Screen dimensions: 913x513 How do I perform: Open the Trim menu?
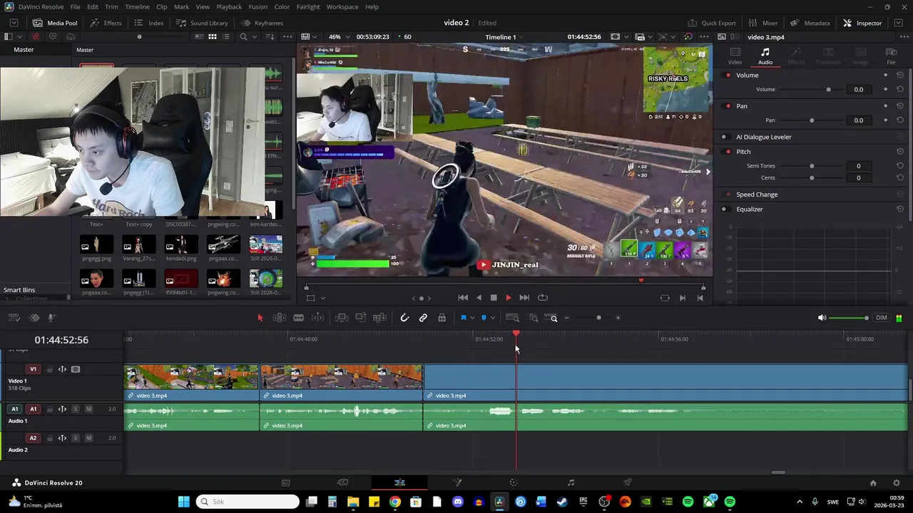(x=112, y=6)
